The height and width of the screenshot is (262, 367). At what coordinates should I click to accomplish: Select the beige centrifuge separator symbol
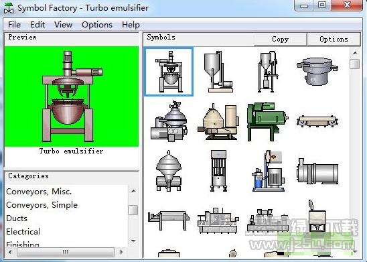(218, 122)
